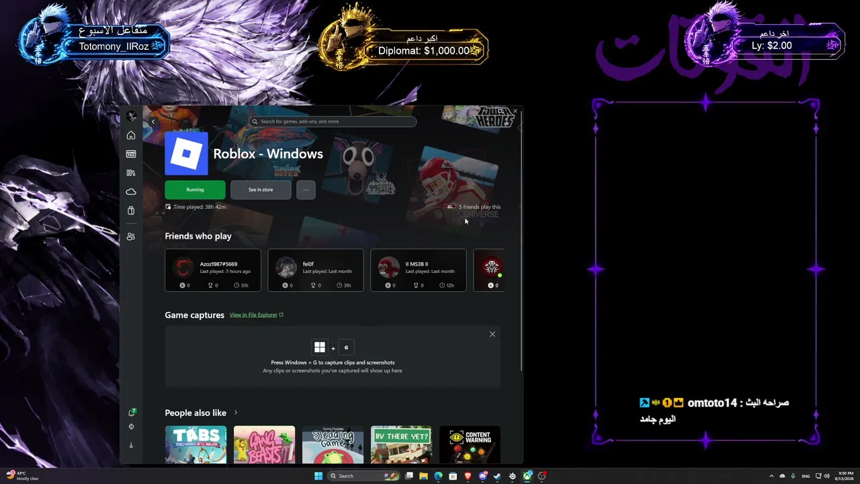Open Cloud Gaming in sidebar
This screenshot has width=860, height=484.
[x=131, y=192]
